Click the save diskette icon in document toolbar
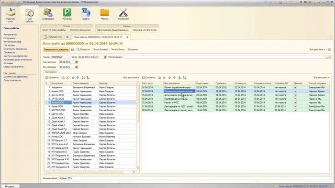 tap(72, 50)
